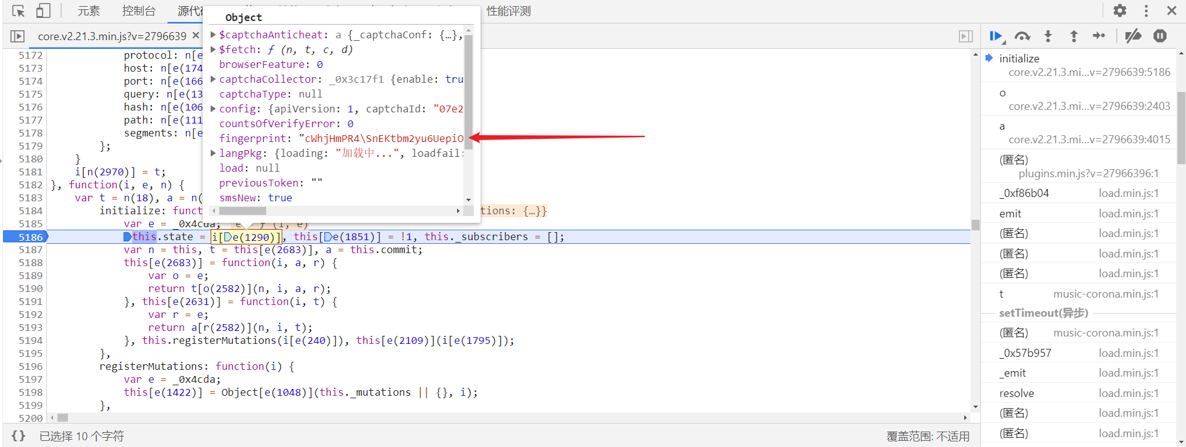Deactivate all breakpoints
The height and width of the screenshot is (447, 1186).
[1133, 36]
